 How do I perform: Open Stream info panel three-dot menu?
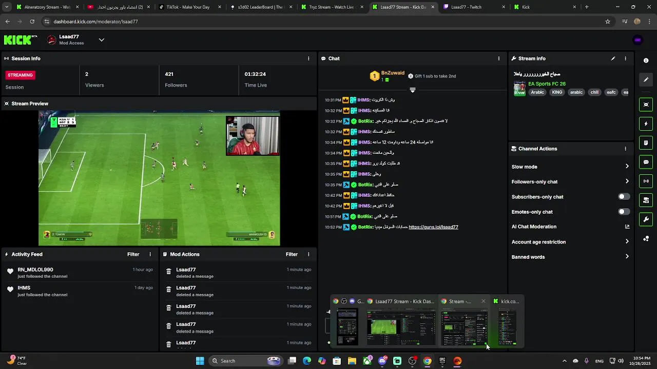pos(625,58)
